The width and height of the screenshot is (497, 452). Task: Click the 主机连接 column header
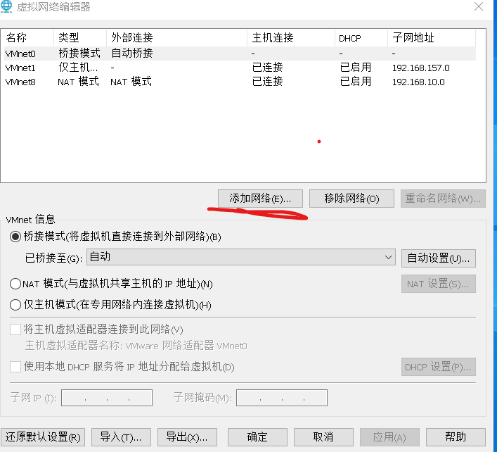coord(291,38)
